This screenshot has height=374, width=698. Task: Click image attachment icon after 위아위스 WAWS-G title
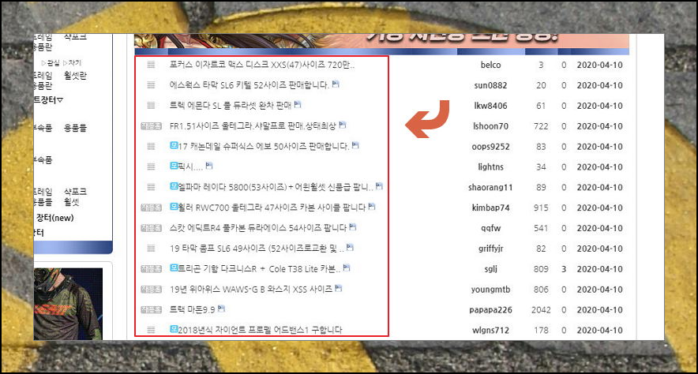(338, 288)
